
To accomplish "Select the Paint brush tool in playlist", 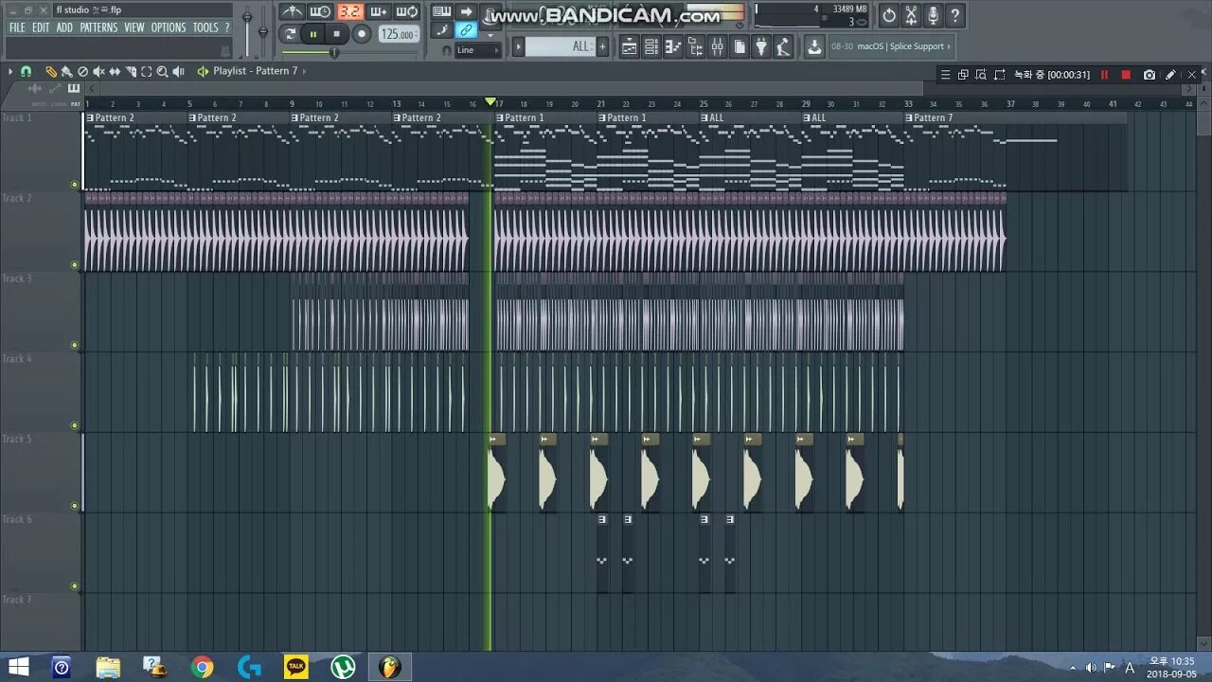I will 66,72.
